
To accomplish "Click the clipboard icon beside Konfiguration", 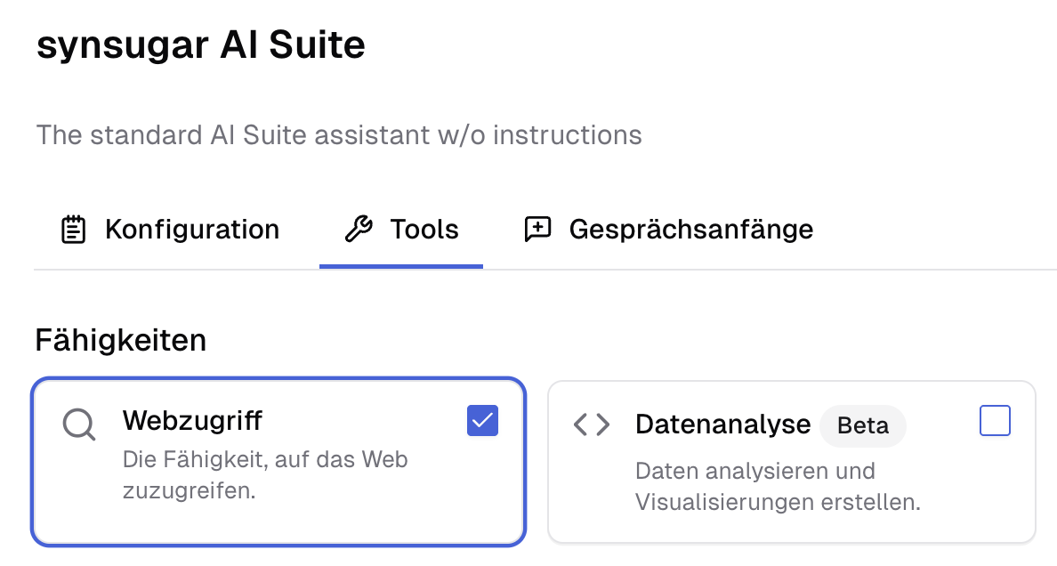I will coord(72,229).
